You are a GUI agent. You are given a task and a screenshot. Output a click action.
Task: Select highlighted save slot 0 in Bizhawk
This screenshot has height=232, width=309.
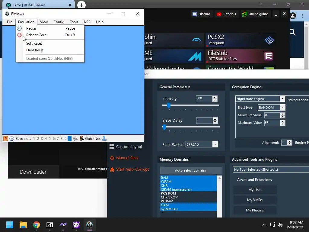click(x=70, y=139)
